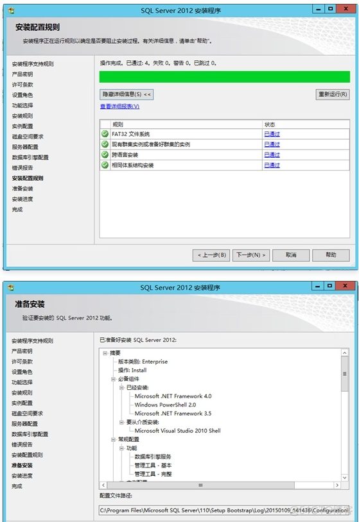Viewport: 359px width, 522px height.
Task: Click the 现有群集实例或准备好群集的实例 check icon
Action: coord(105,144)
